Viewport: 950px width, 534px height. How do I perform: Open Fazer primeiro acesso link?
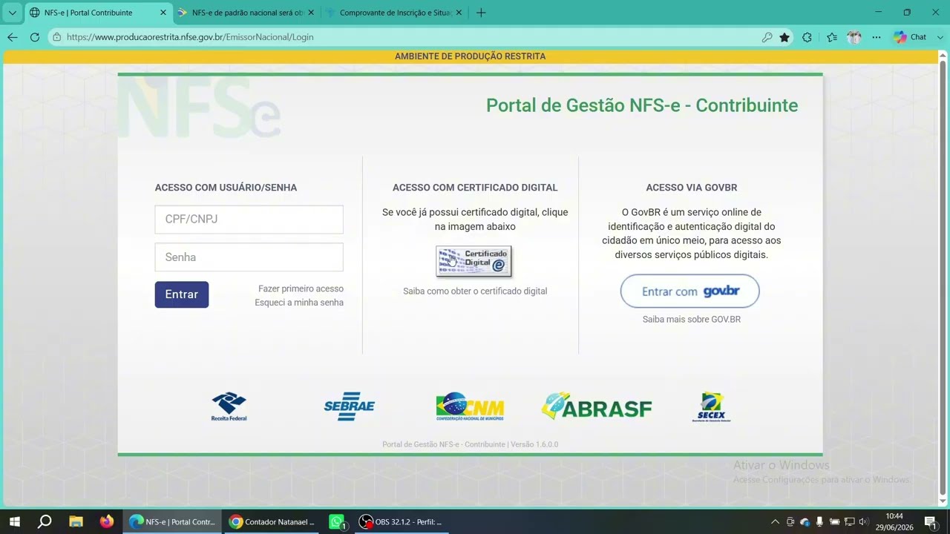[301, 289]
